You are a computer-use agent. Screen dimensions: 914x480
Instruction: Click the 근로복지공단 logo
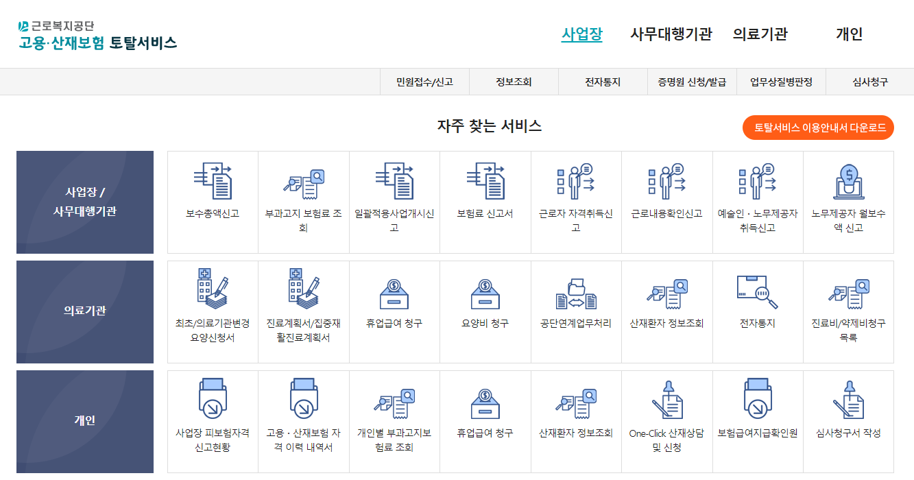(56, 26)
